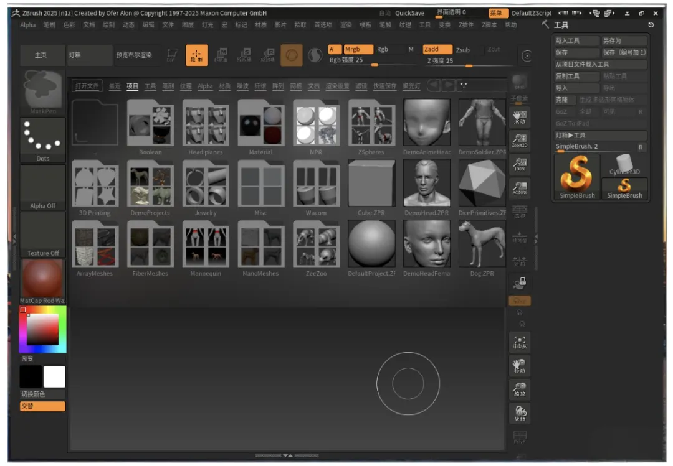
Task: Click the Rotate (旋转) view icon
Action: coord(519,413)
